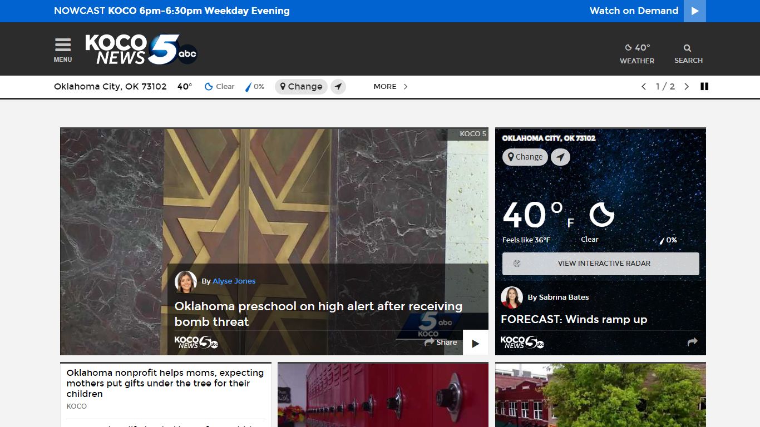Click the large clear-night moon icon in widget

[x=601, y=215]
